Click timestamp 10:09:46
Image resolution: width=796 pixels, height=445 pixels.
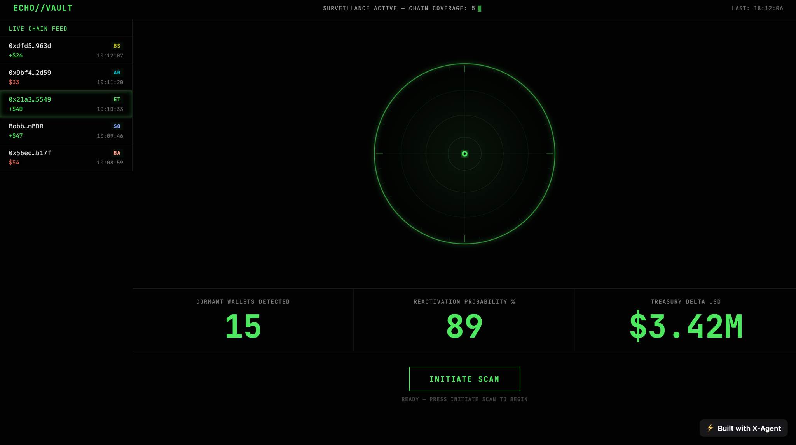coord(110,136)
